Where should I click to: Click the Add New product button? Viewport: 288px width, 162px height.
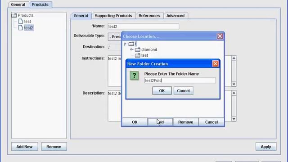(x=25, y=147)
